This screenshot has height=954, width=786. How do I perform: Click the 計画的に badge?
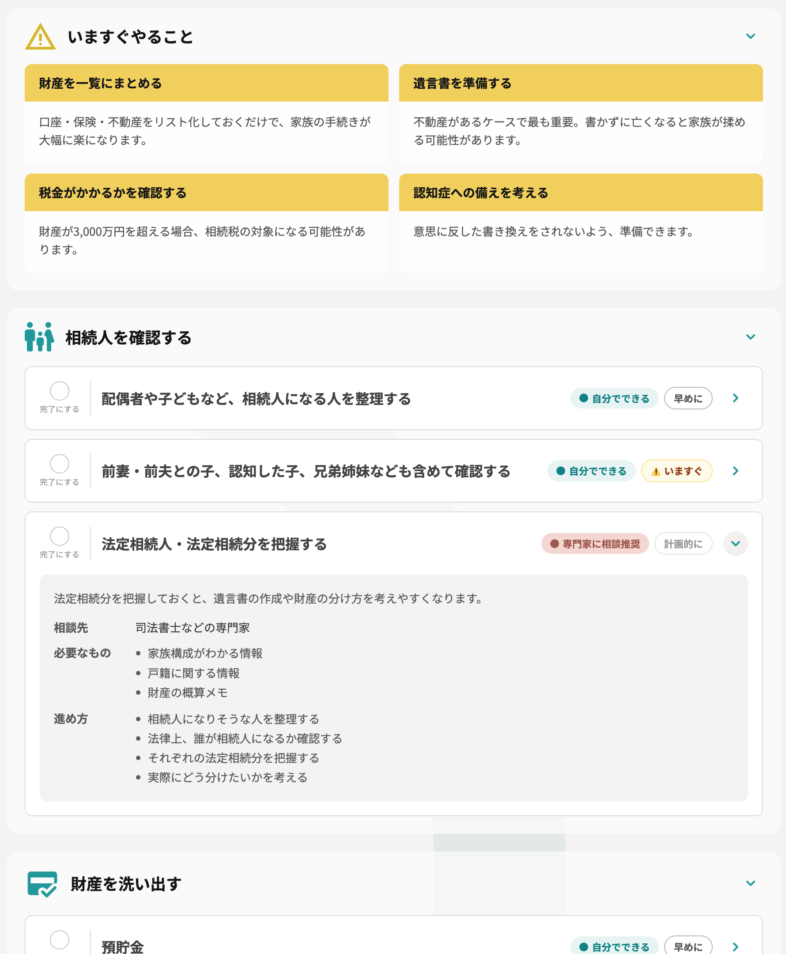(x=683, y=544)
